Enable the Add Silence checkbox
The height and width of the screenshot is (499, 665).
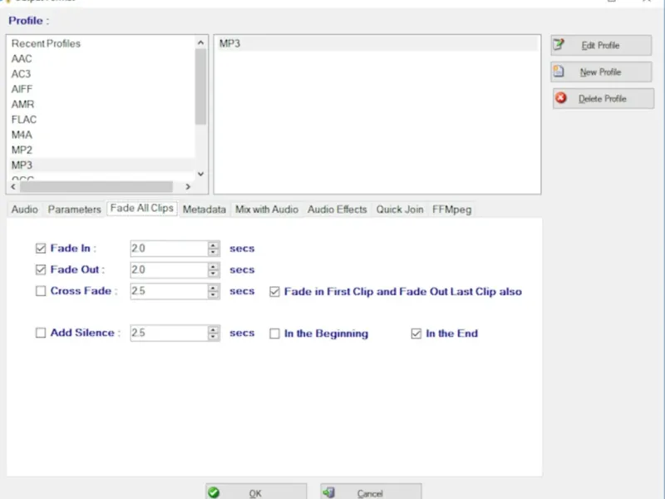click(x=41, y=333)
